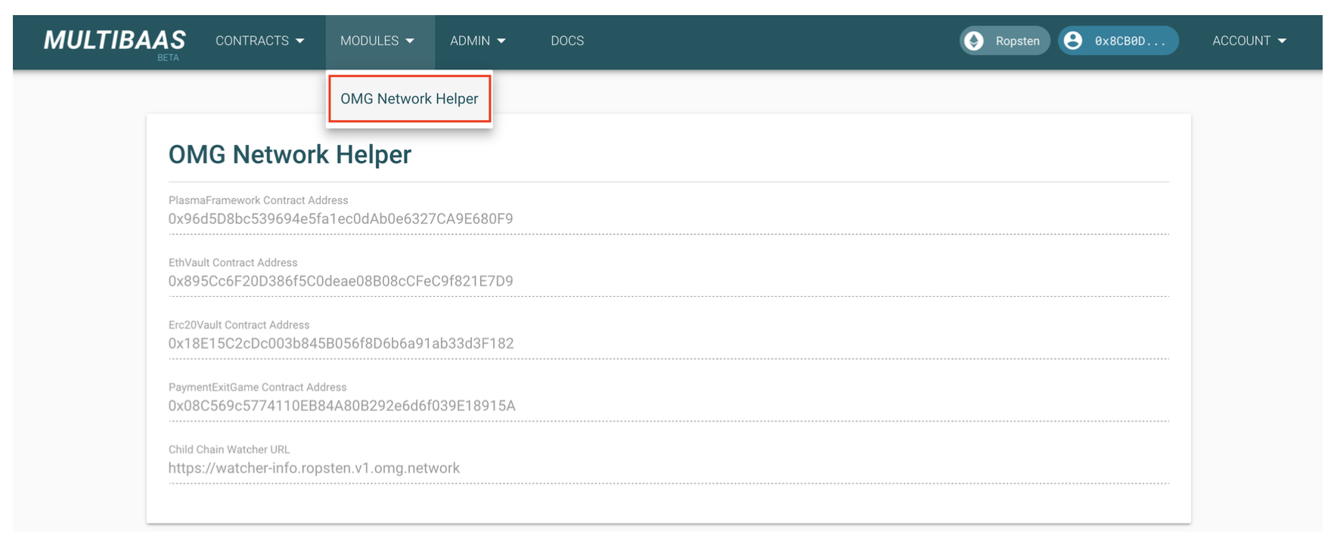Click the BETA label under the logo
This screenshot has height=550, width=1337.
pos(168,58)
